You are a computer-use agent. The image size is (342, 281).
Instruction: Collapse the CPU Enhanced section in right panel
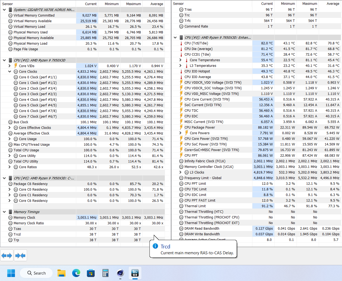click(x=175, y=38)
